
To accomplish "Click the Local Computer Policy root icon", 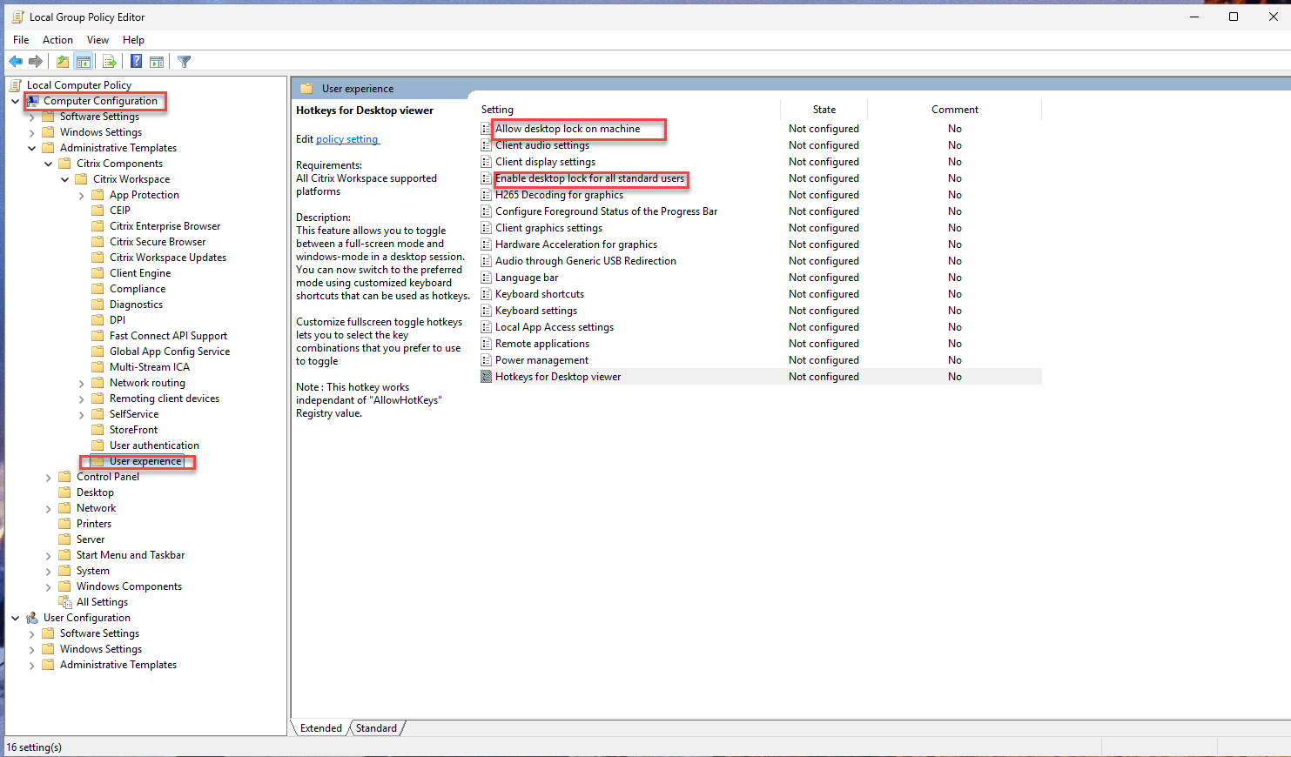I will coord(16,85).
